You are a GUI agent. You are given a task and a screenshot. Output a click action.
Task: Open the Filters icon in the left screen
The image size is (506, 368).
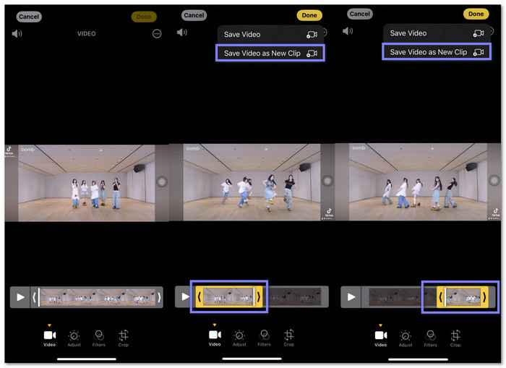point(99,337)
